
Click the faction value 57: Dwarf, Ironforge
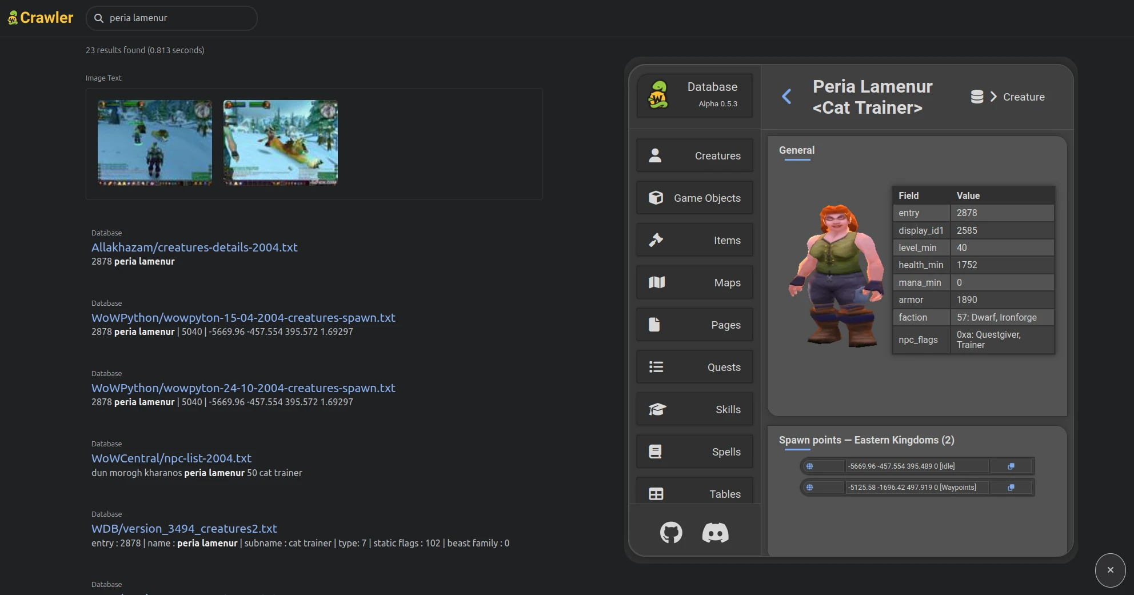point(1002,317)
